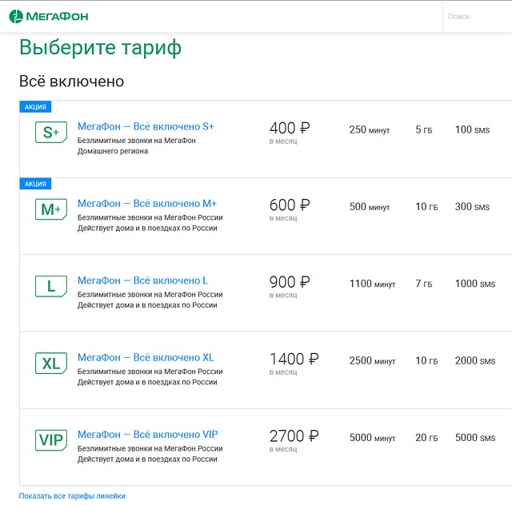Open МегаФон – Всё включено S+ link
This screenshot has height=505, width=512.
point(146,126)
